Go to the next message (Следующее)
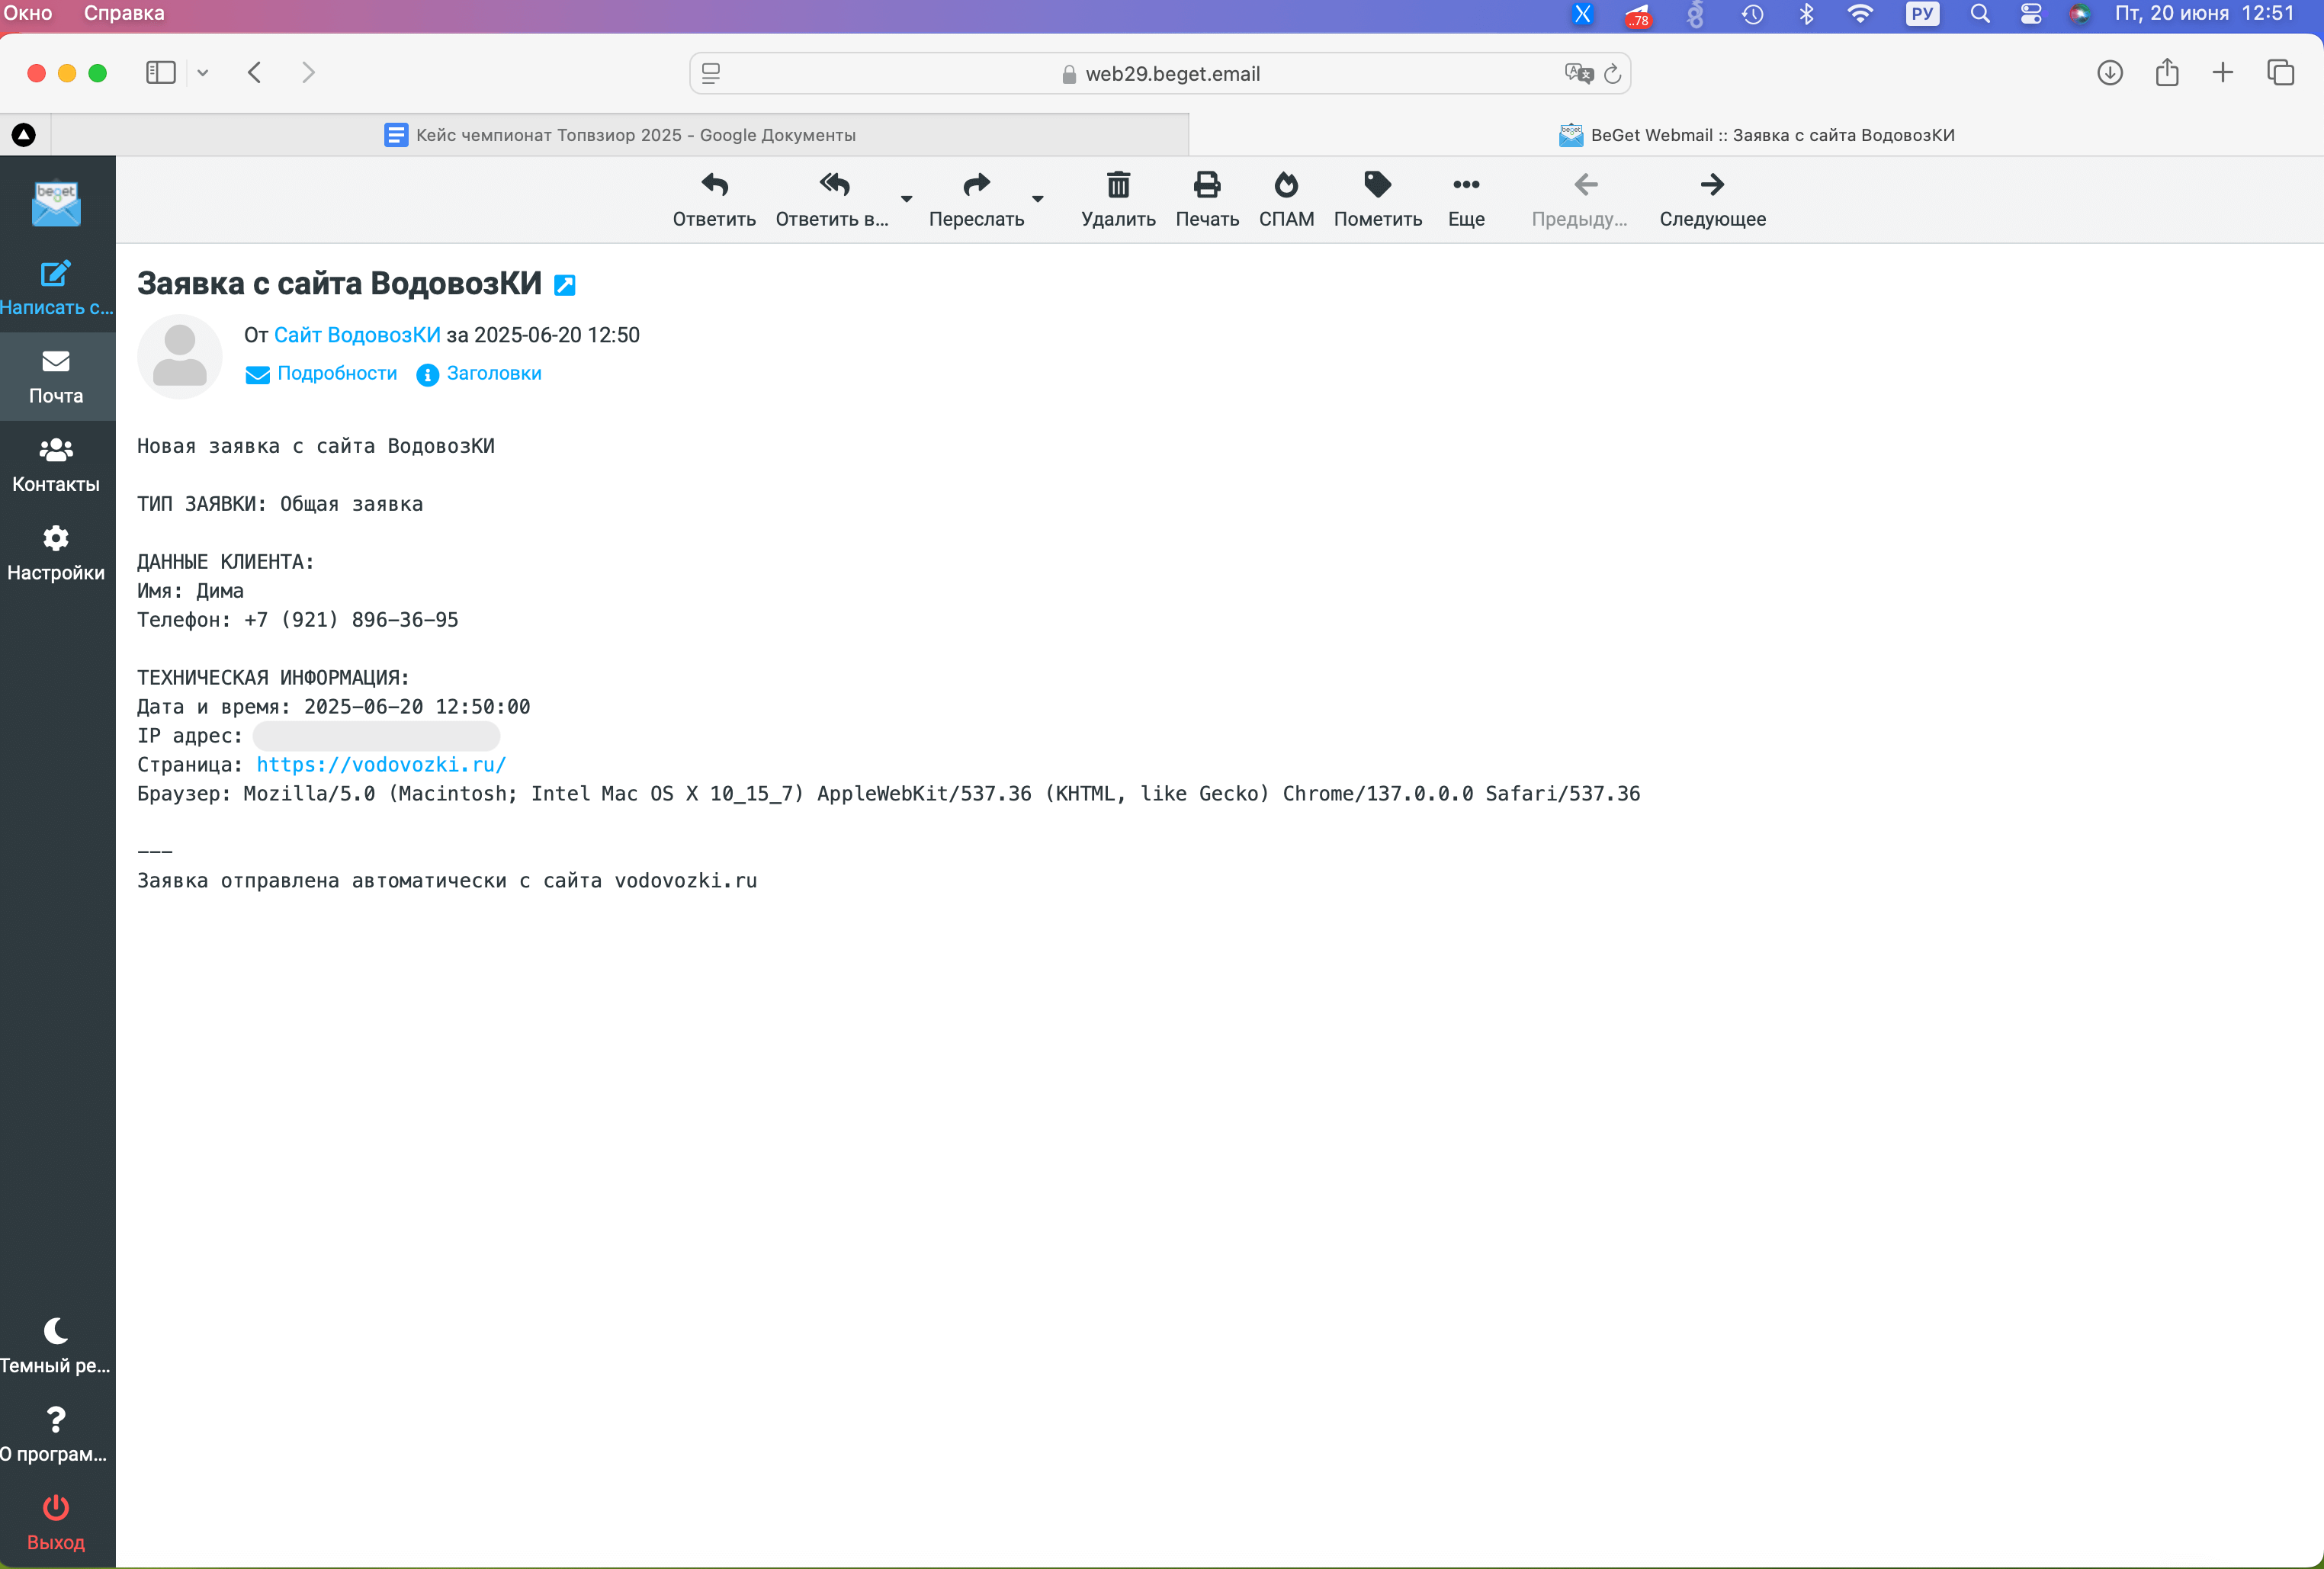 pos(1712,186)
